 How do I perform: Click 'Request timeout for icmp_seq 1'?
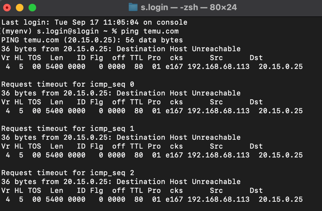68,129
